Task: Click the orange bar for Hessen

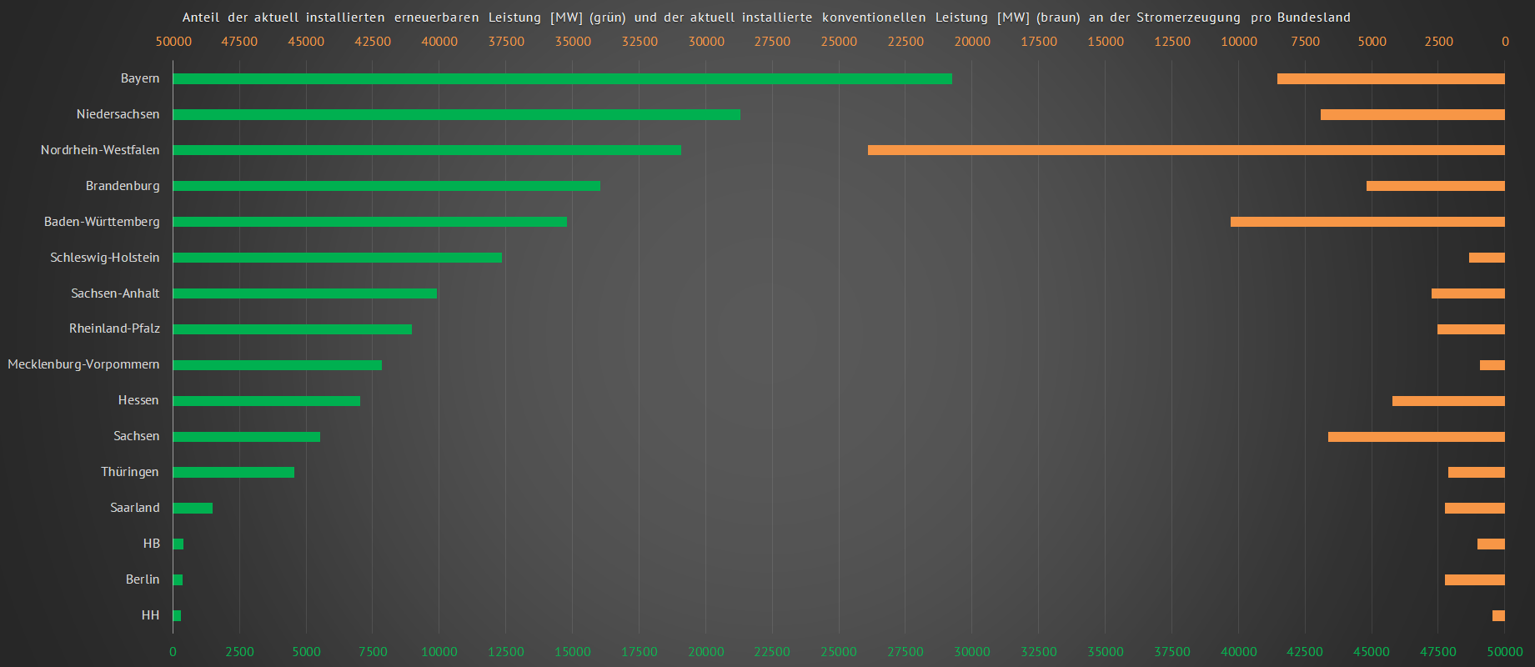Action: point(1448,401)
